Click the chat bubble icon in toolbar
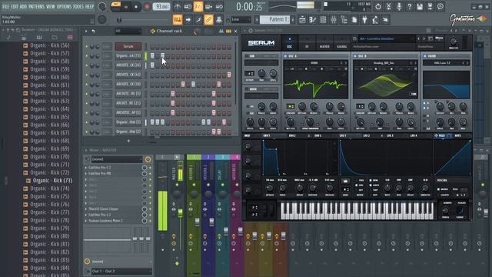This screenshot has width=492, height=277. (x=440, y=7)
